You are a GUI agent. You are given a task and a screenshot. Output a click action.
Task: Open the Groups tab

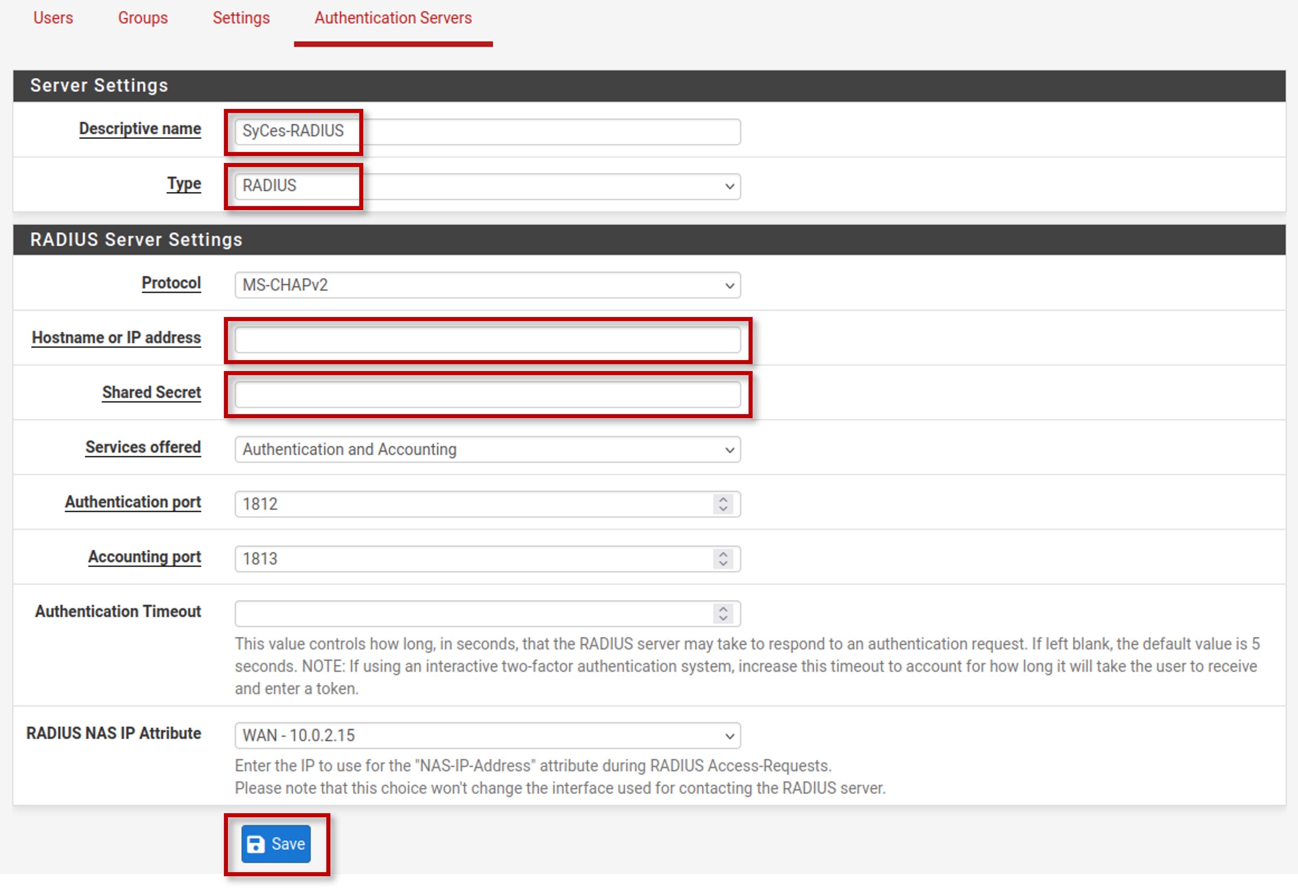[x=143, y=18]
